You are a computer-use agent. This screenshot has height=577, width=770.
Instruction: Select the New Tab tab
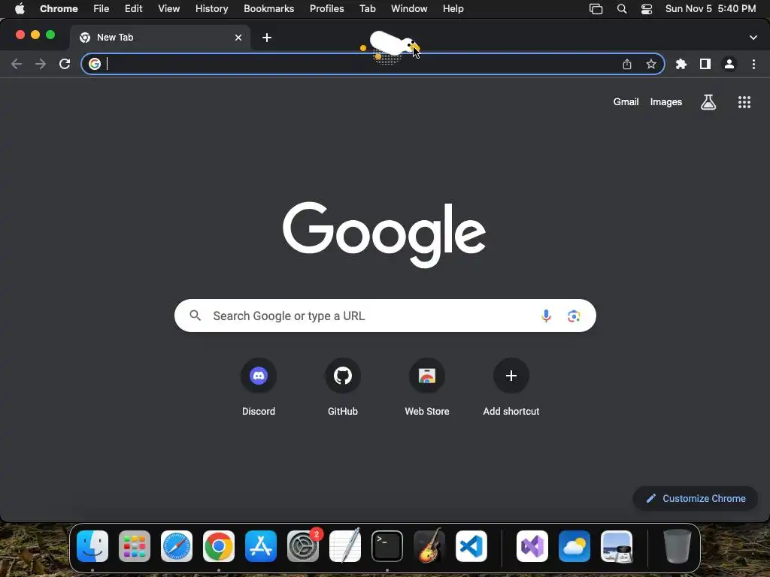coord(160,38)
